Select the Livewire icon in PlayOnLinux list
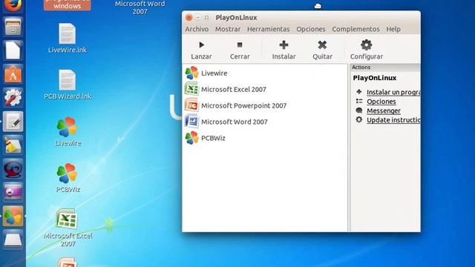Image resolution: width=475 pixels, height=267 pixels. [191, 73]
